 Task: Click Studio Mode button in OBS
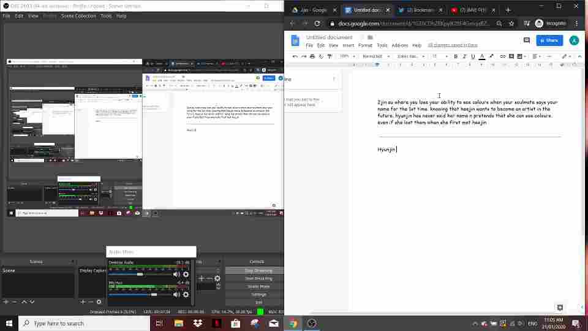click(x=258, y=286)
